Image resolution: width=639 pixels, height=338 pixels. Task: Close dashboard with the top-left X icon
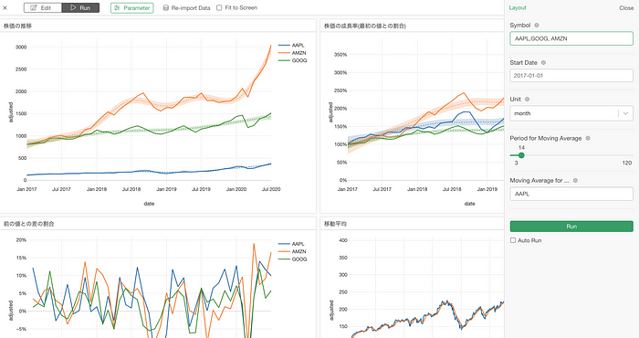click(x=5, y=7)
